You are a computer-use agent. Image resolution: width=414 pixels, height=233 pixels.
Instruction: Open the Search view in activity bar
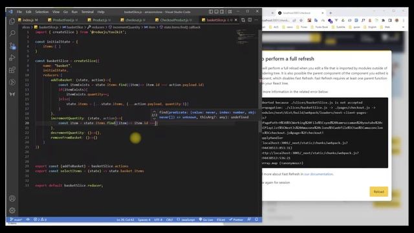tap(12, 33)
